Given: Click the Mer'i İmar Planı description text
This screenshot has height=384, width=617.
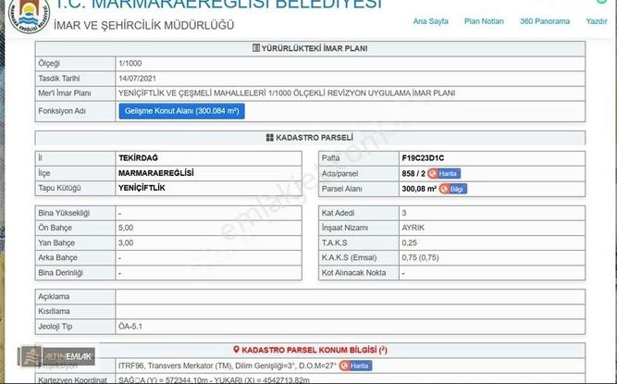Looking at the screenshot, I should [x=287, y=93].
